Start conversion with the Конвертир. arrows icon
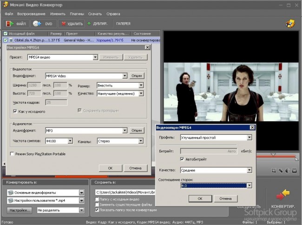Screen dimensions: 302x225 coord(283,195)
